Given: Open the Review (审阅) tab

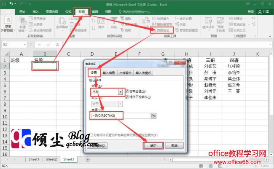Looking at the screenshot, I should tap(95, 12).
